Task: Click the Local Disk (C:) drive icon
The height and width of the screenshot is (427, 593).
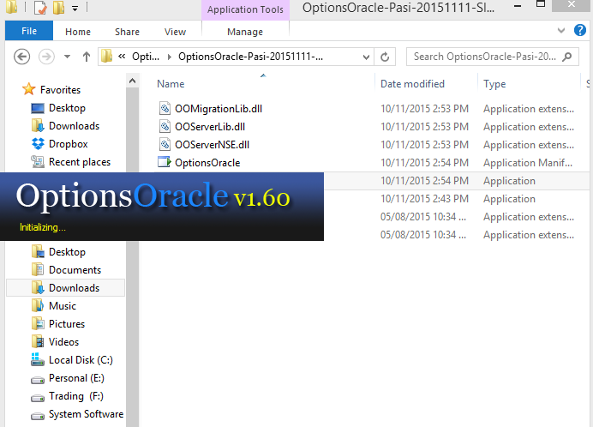Action: (x=38, y=359)
